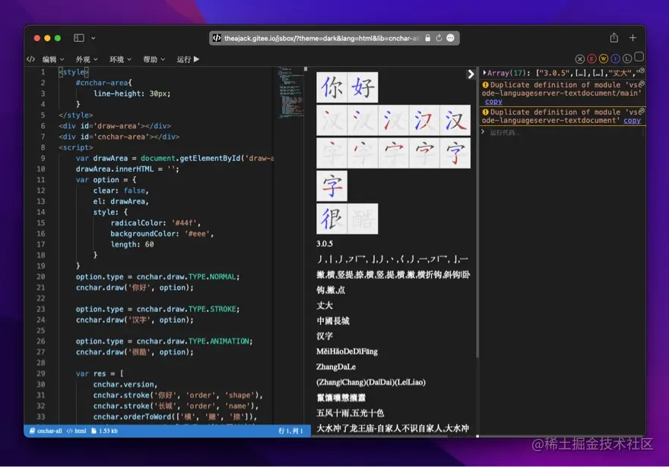Screen dimensions: 669x467
Task: Toggle the yellow W warning filter
Action: coord(604,58)
